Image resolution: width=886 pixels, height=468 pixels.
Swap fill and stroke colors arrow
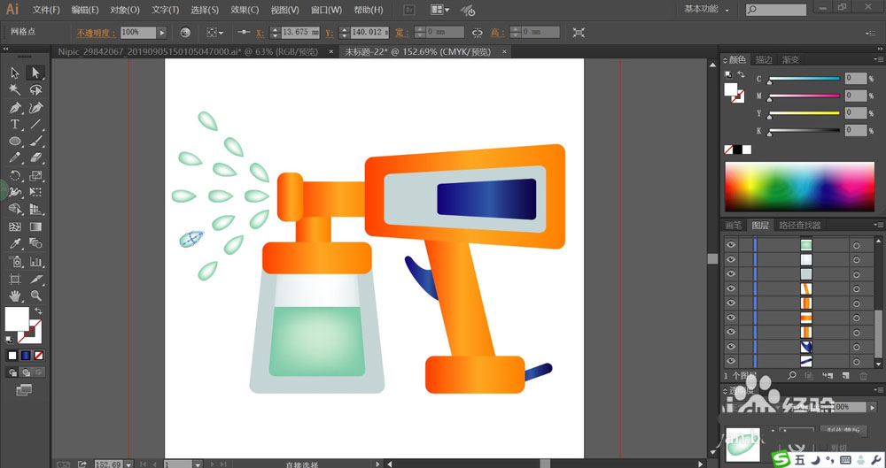click(x=38, y=311)
